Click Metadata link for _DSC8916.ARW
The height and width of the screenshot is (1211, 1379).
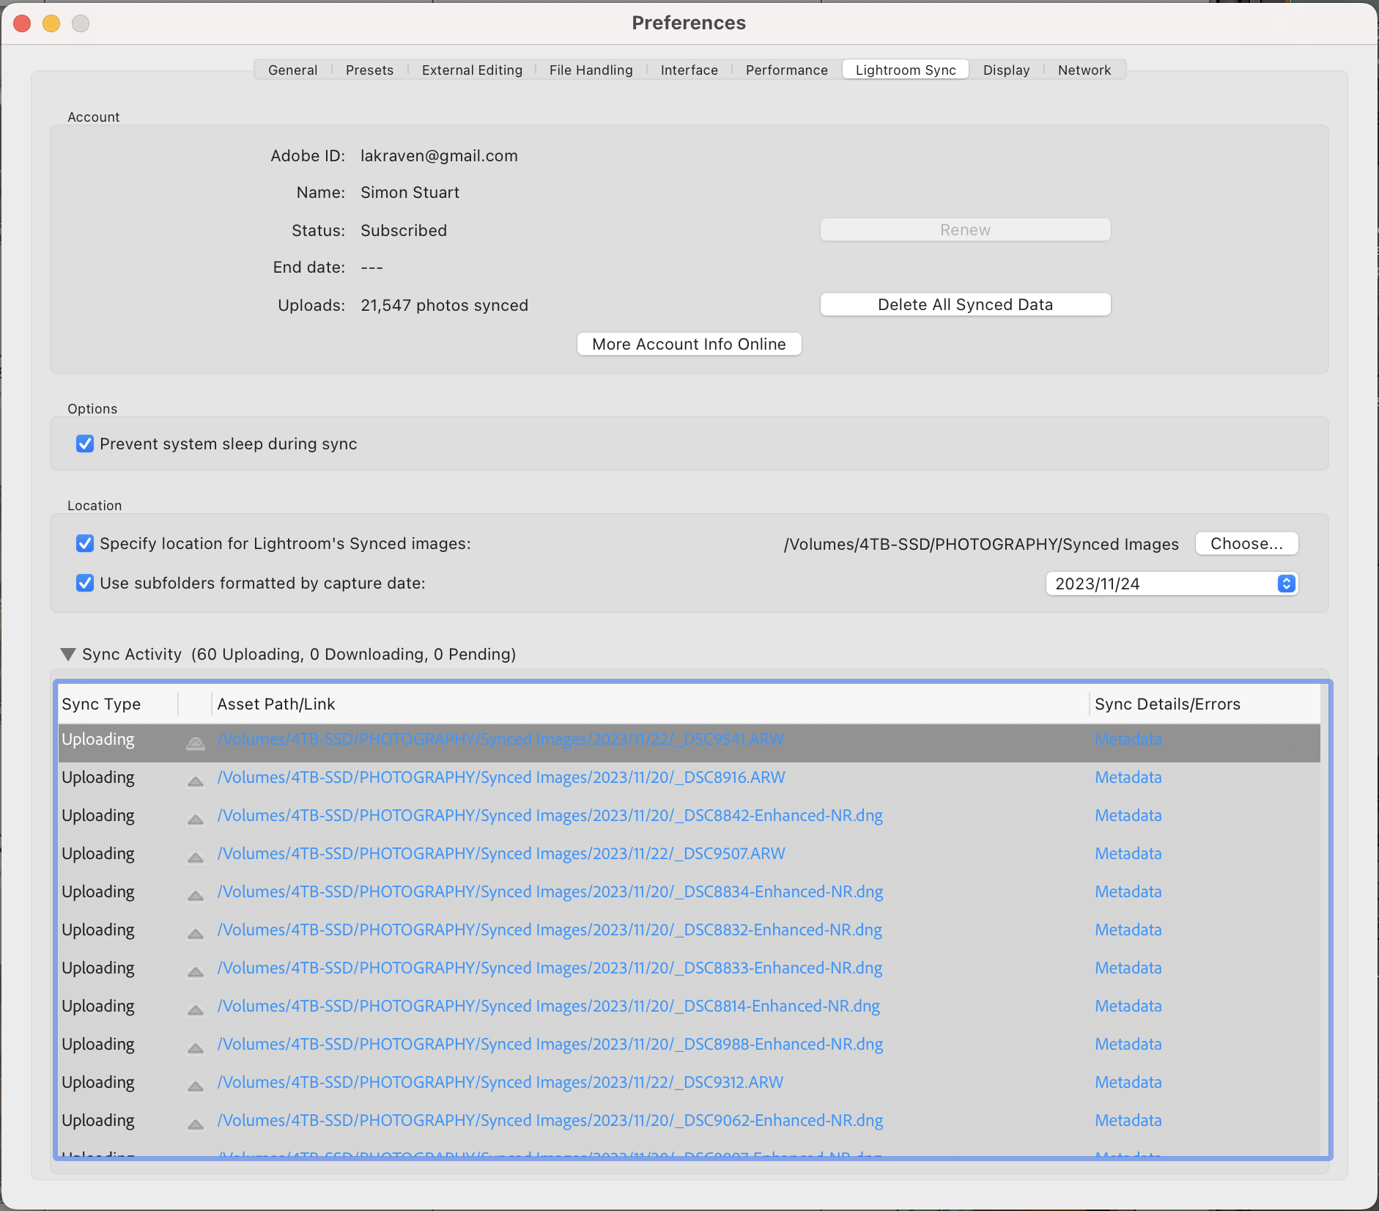click(1128, 777)
